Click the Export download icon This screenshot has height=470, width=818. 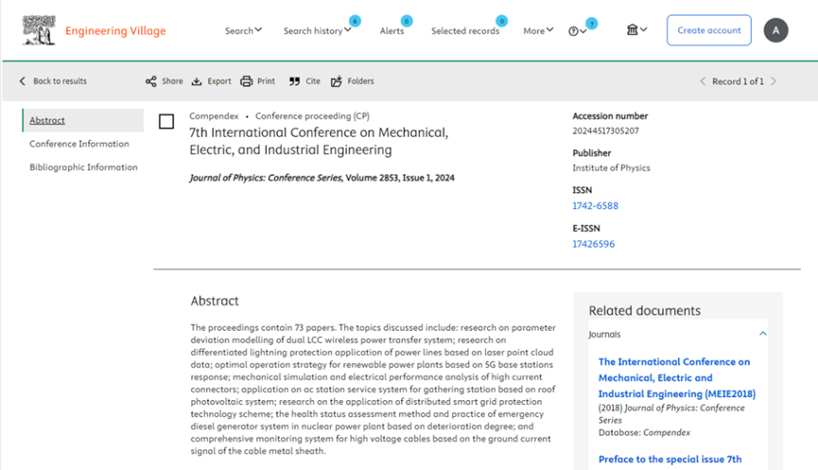point(198,81)
